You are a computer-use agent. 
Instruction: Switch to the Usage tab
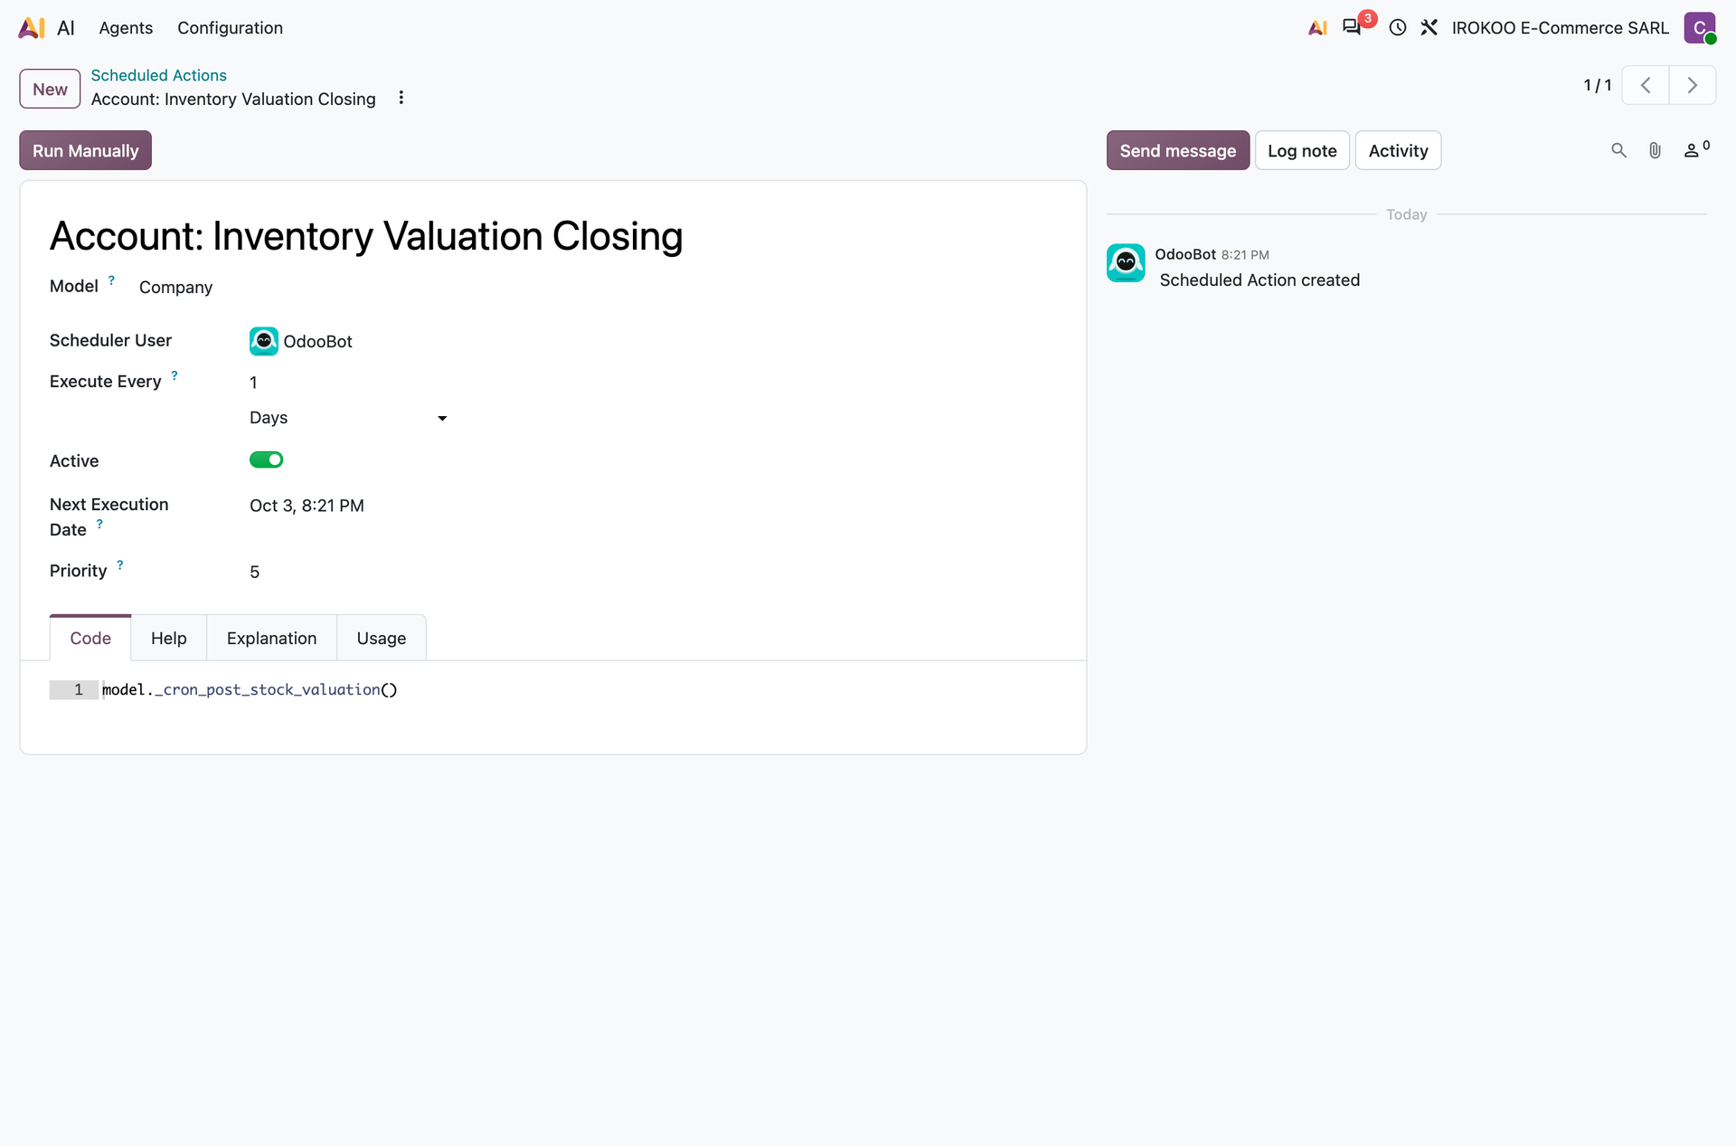click(381, 638)
